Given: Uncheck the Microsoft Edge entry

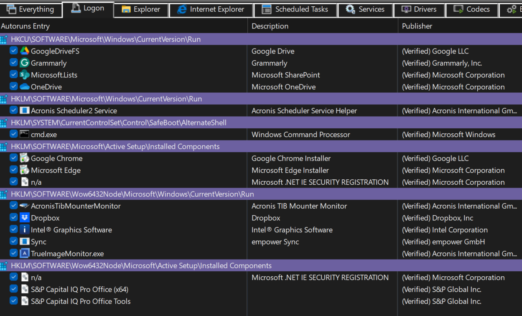Looking at the screenshot, I should 13,170.
